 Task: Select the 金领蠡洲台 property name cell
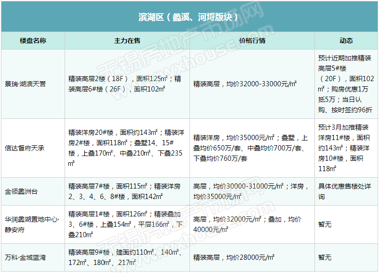coord(33,191)
